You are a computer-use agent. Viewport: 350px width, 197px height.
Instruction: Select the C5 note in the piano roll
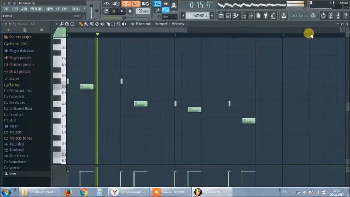point(86,86)
